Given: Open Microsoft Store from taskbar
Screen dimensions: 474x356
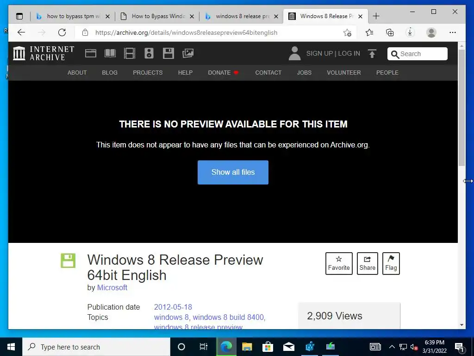Looking at the screenshot, I should pos(268,347).
